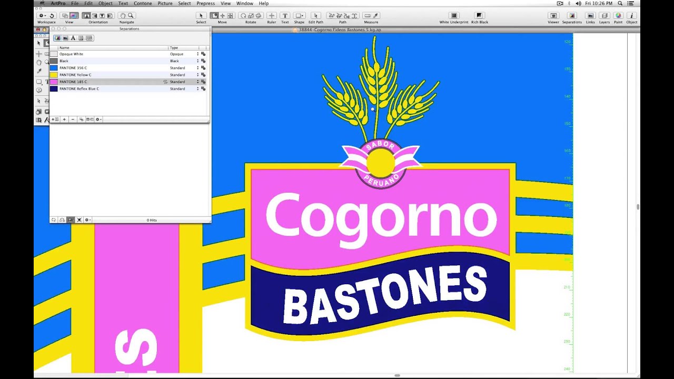Click the PANTONE 185 C pink swatch
Viewport: 674px width, 379px height.
point(54,82)
